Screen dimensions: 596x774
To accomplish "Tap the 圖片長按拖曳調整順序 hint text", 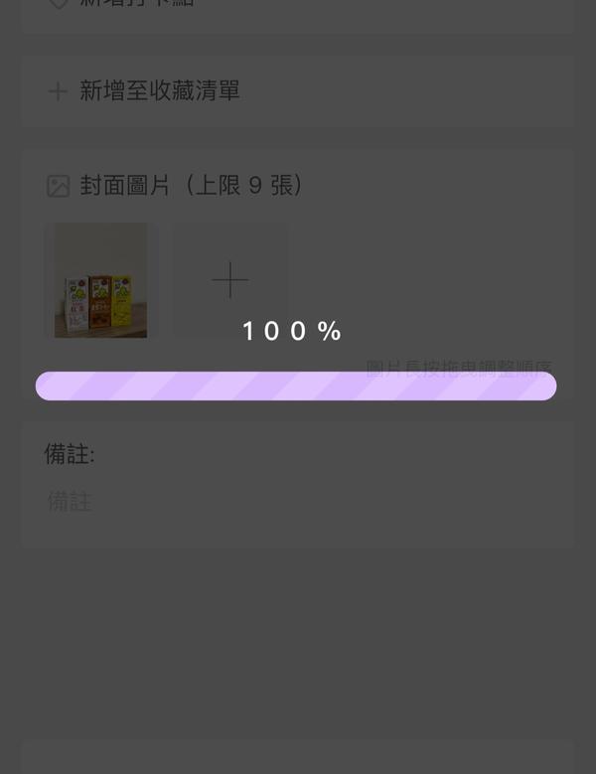I will point(459,369).
